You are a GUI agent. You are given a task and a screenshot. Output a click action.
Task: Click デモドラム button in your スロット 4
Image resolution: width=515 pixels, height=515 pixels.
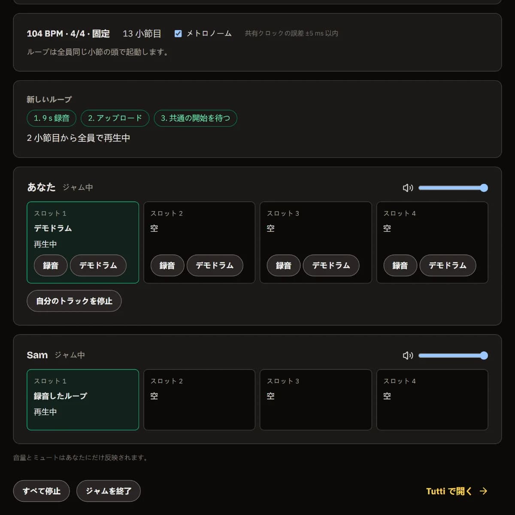(448, 265)
